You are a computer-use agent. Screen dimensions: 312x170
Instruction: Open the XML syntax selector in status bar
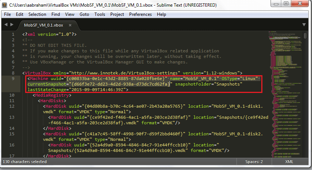[x=289, y=162]
